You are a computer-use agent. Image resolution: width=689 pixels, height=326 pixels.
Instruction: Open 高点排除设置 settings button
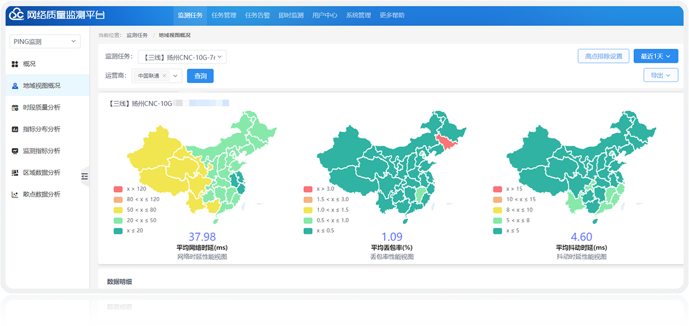point(603,56)
